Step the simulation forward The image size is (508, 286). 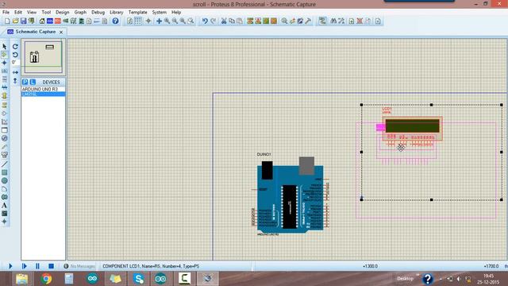(x=24, y=266)
